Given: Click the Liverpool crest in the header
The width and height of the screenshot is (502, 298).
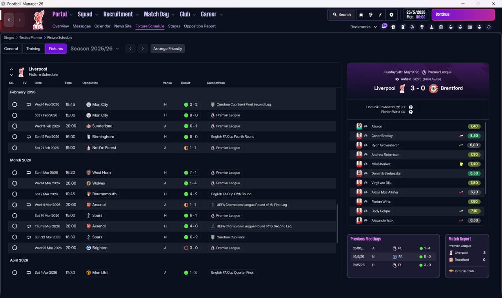Looking at the screenshot, I should (x=38, y=20).
